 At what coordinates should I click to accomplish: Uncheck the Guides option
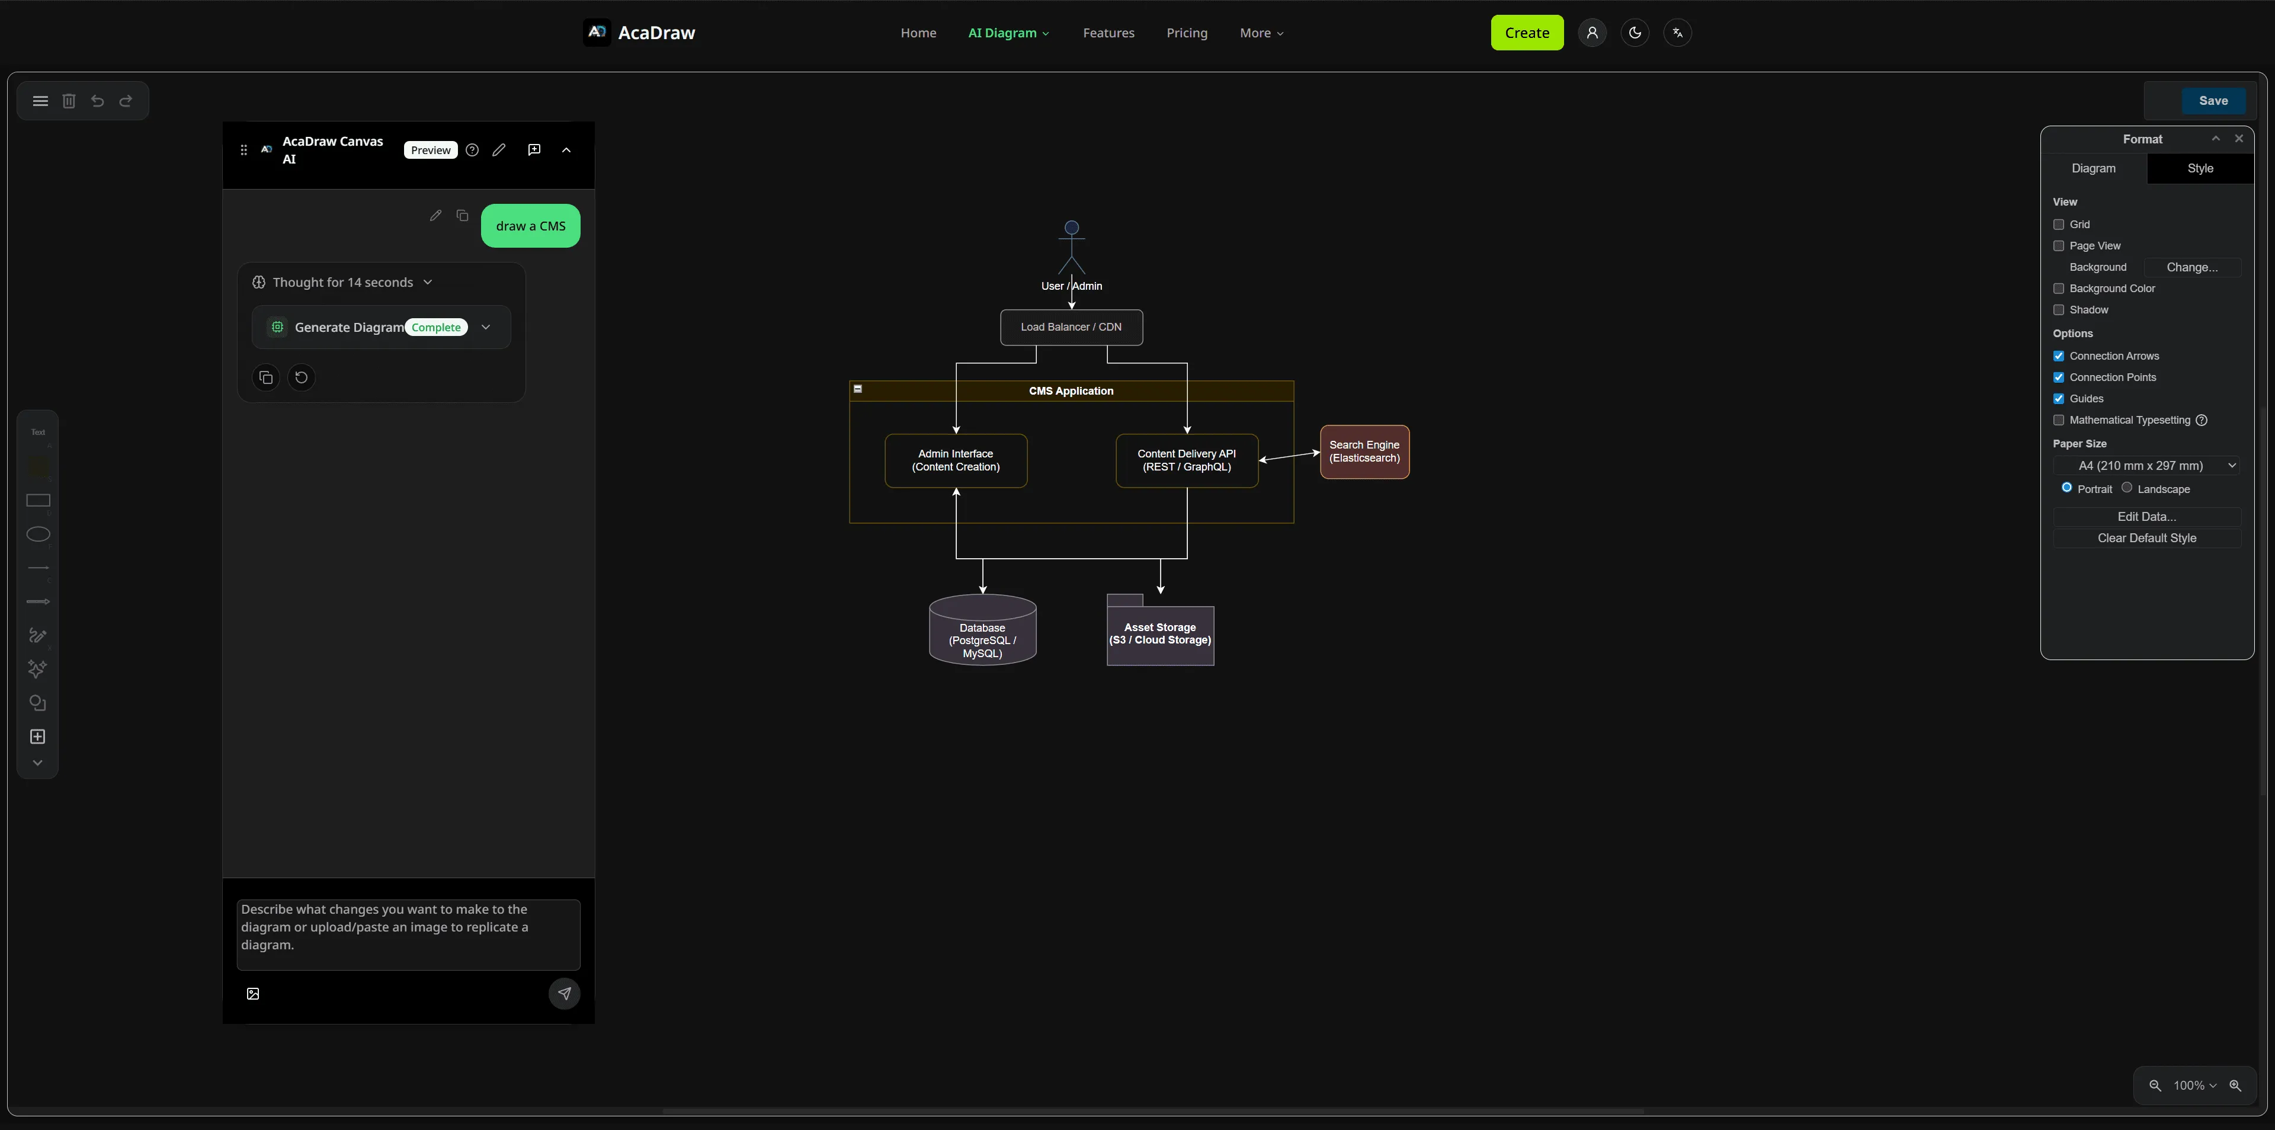[x=2059, y=398]
